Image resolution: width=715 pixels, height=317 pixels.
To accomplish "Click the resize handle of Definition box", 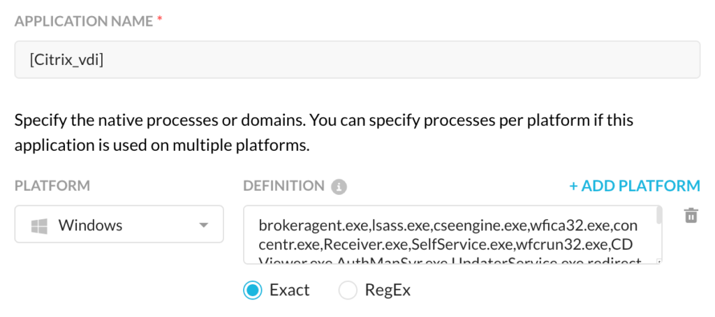I will (658, 261).
